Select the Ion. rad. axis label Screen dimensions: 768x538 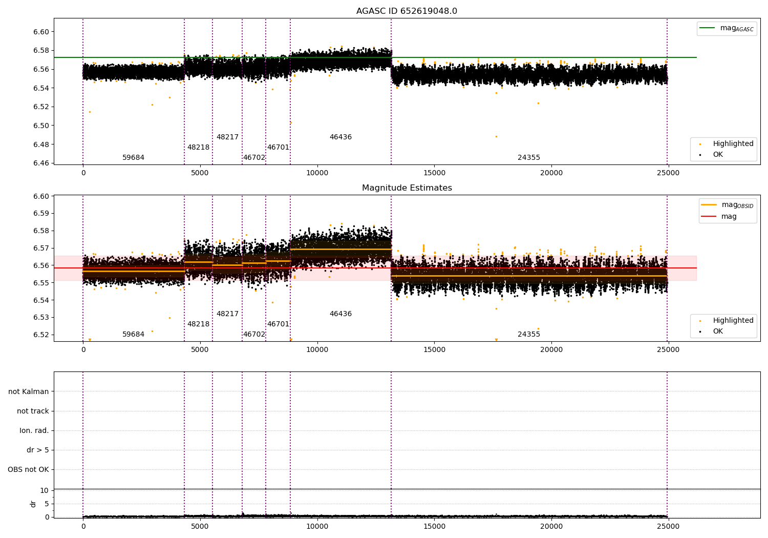pos(34,431)
